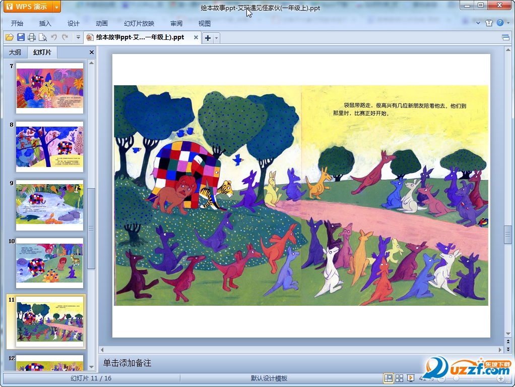This screenshot has height=387, width=515.
Task: Click the slide text about 袋鼠带路走
Action: coord(400,109)
